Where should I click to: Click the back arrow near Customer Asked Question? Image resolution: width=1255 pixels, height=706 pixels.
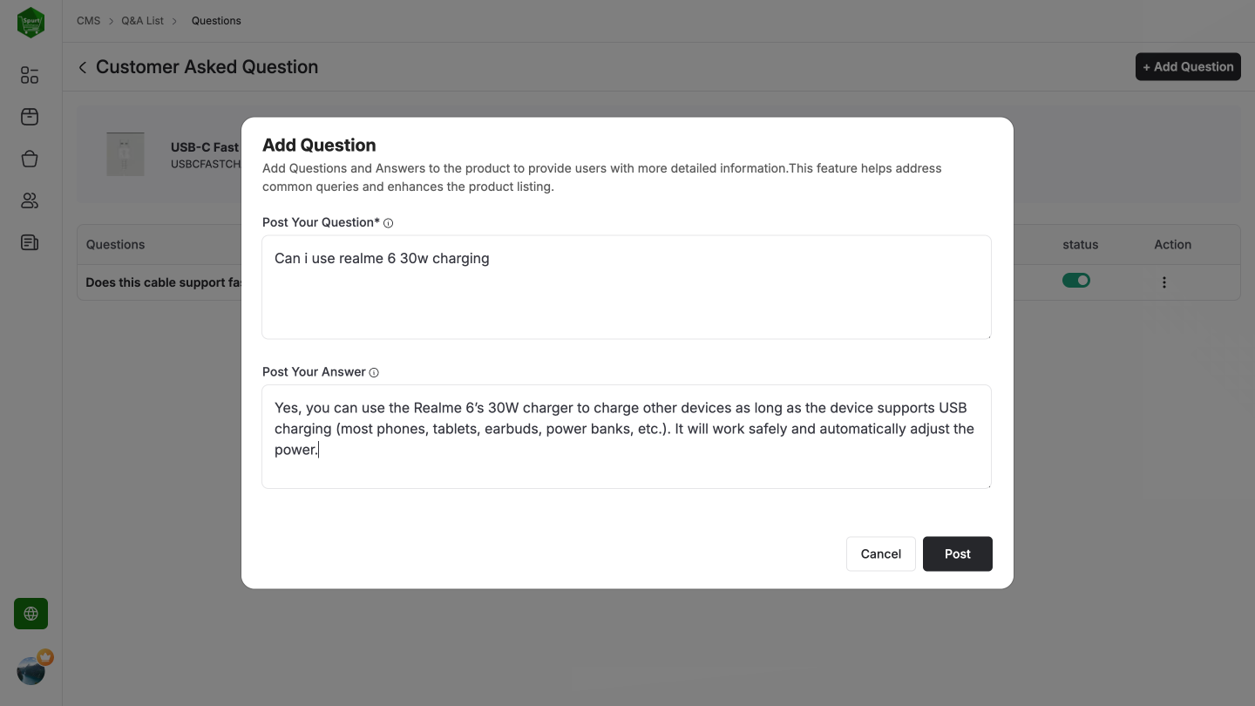[x=81, y=66]
